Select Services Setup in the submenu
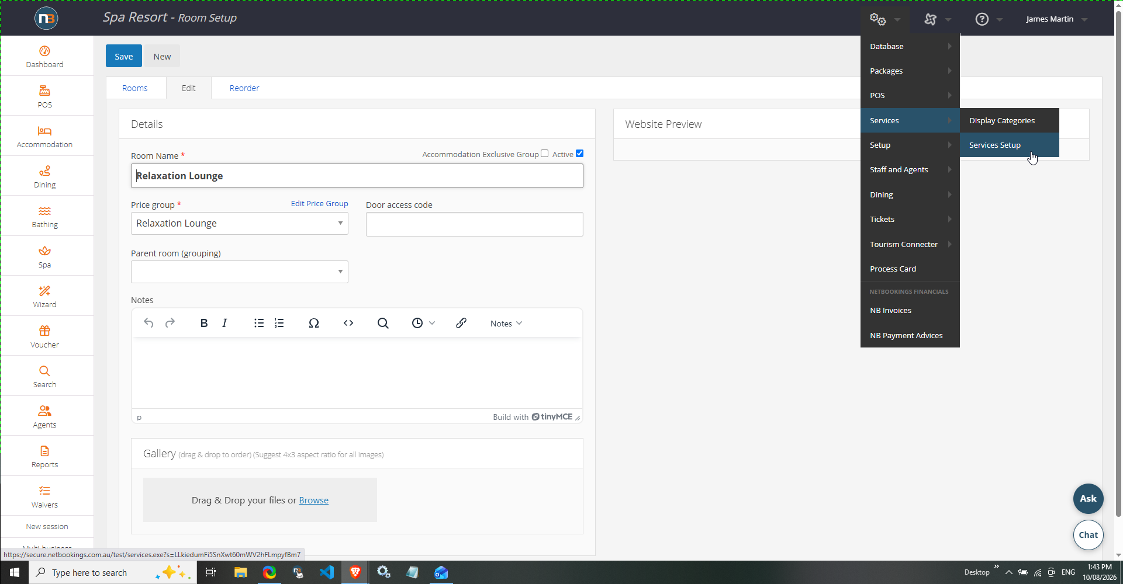 (1010, 145)
